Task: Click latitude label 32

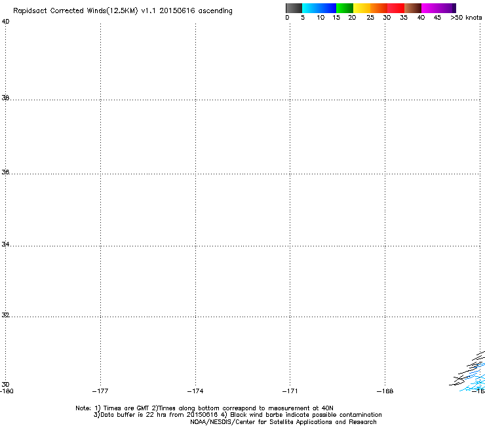Action: [x=5, y=315]
